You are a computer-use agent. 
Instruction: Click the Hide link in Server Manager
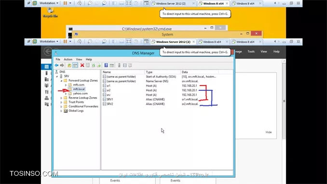click(269, 132)
